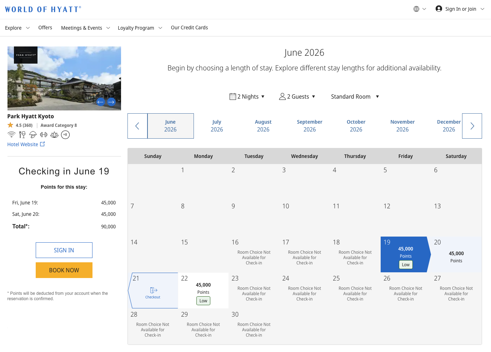Advance months with right chevron
491x352 pixels.
[472, 126]
